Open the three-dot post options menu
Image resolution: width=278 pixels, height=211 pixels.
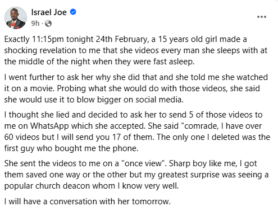(x=262, y=17)
